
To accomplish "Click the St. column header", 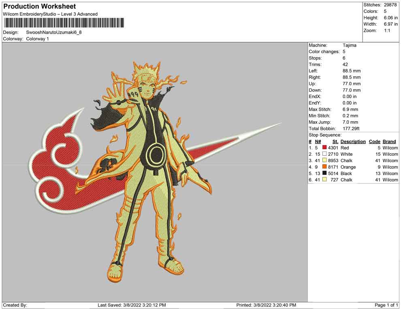I will click(x=335, y=142).
